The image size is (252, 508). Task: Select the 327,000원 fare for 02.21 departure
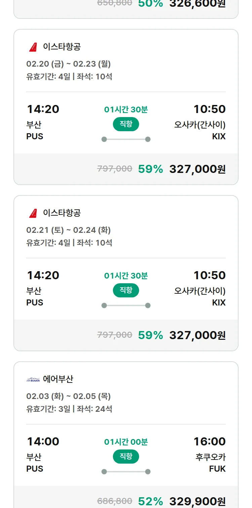[197, 335]
